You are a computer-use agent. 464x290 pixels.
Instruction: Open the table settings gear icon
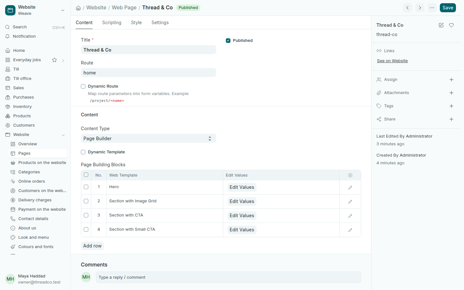[350, 175]
